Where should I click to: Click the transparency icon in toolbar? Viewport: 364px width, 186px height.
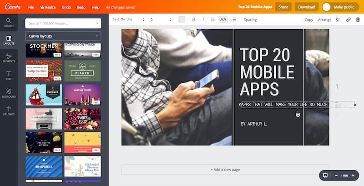[x=338, y=20]
